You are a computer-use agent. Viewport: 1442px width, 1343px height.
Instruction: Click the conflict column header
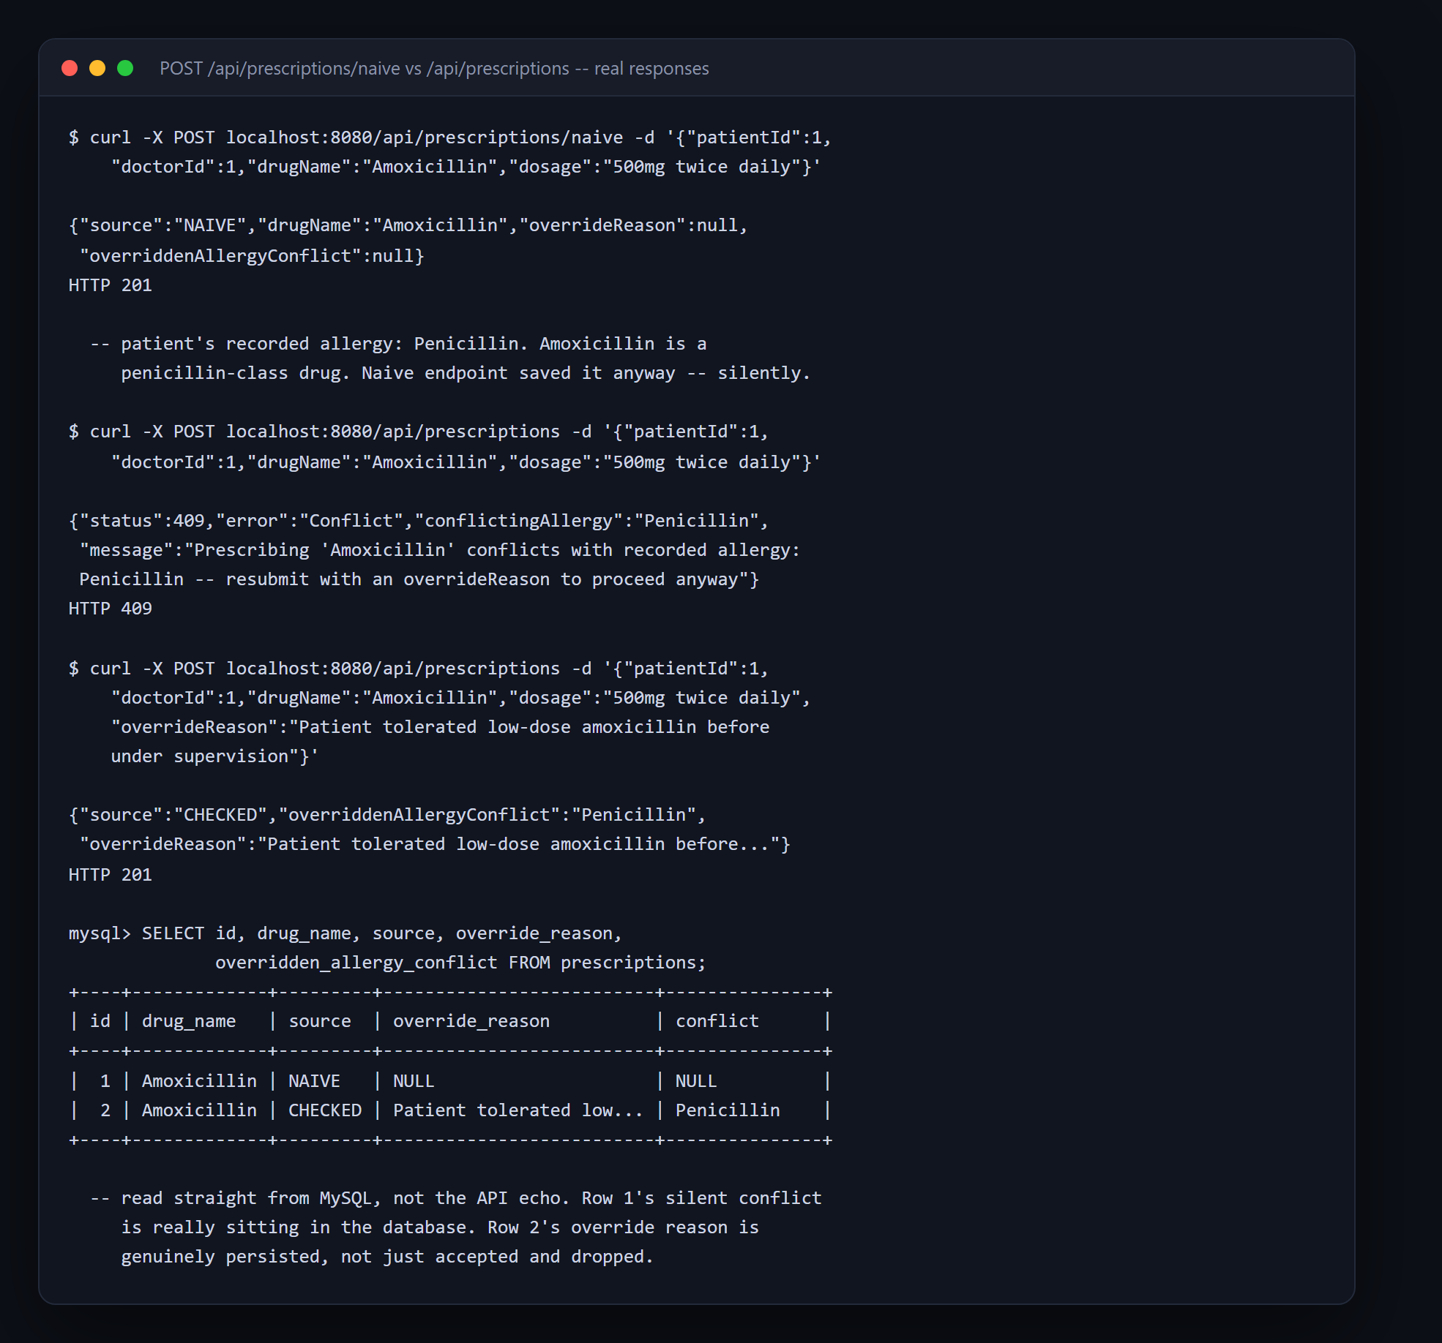717,1021
